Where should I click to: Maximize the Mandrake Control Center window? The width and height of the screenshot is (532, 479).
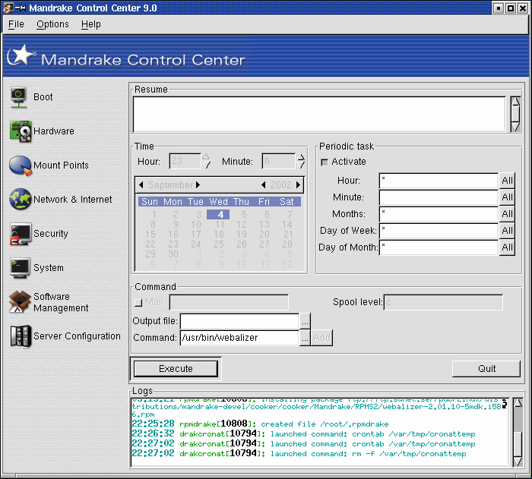click(x=510, y=8)
